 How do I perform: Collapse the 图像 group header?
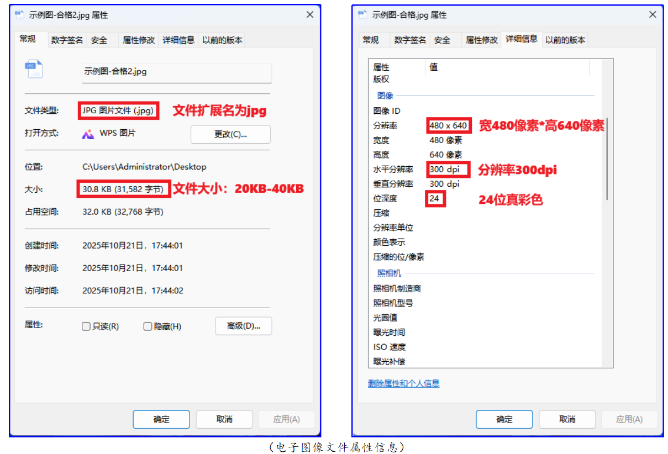click(385, 96)
